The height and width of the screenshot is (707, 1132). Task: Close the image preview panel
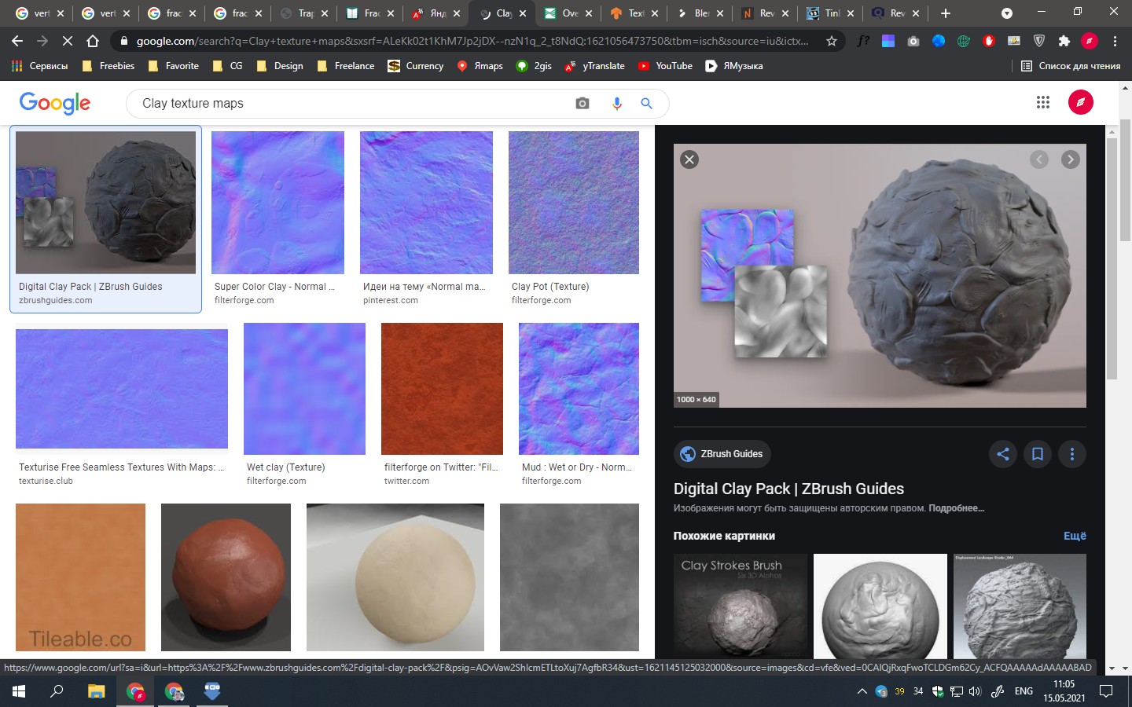coord(689,159)
